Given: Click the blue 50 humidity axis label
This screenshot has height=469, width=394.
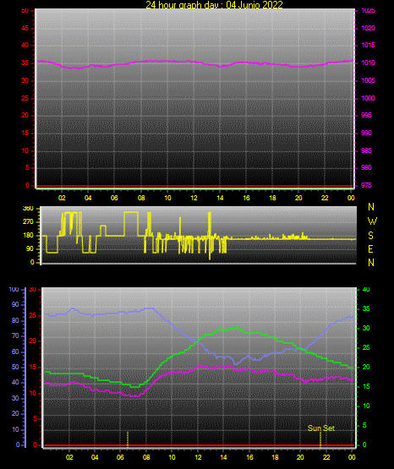Looking at the screenshot, I should tap(15, 367).
